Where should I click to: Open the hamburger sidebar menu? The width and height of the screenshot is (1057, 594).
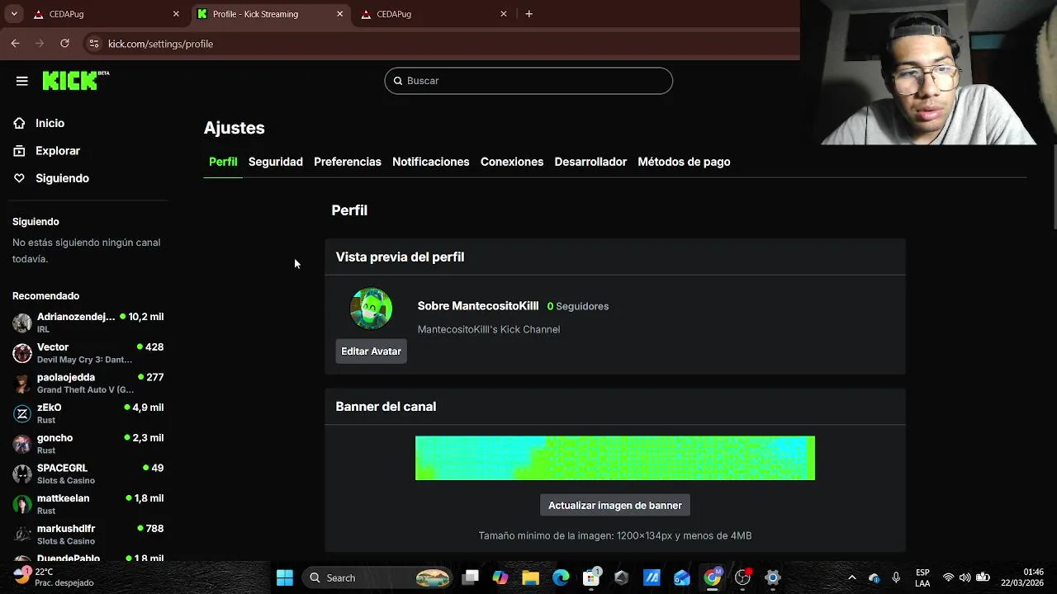22,81
